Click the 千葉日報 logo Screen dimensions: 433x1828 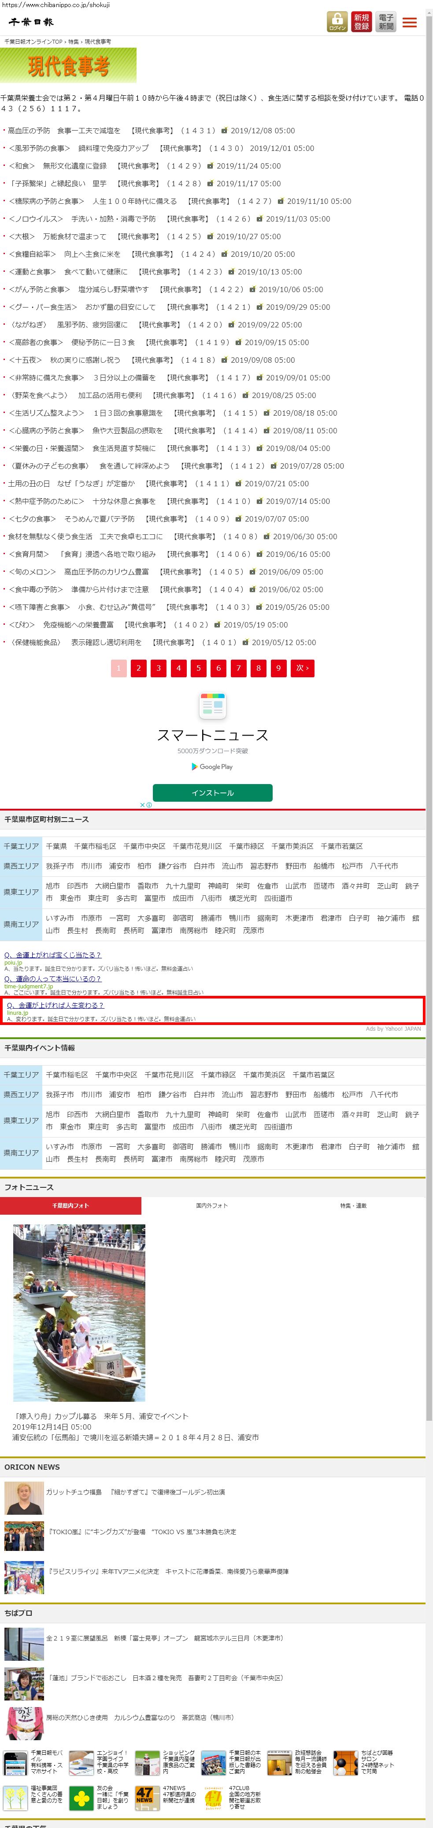(31, 22)
